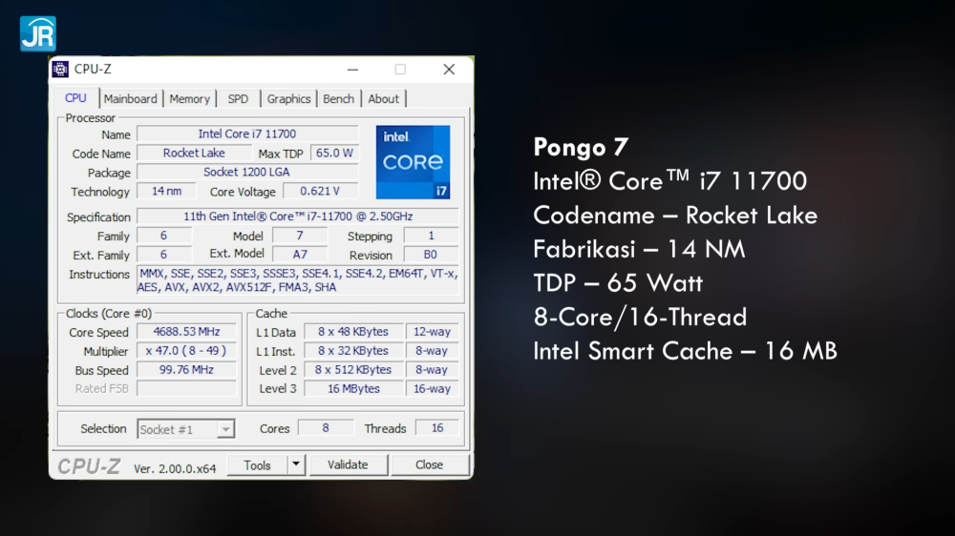955x536 pixels.
Task: Click the Max TDP value 65.0 W
Action: (x=334, y=154)
